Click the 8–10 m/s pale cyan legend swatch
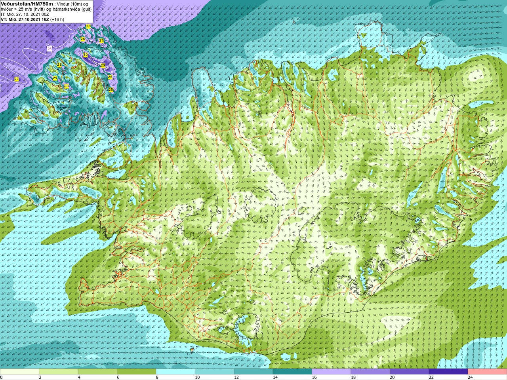 point(175,372)
